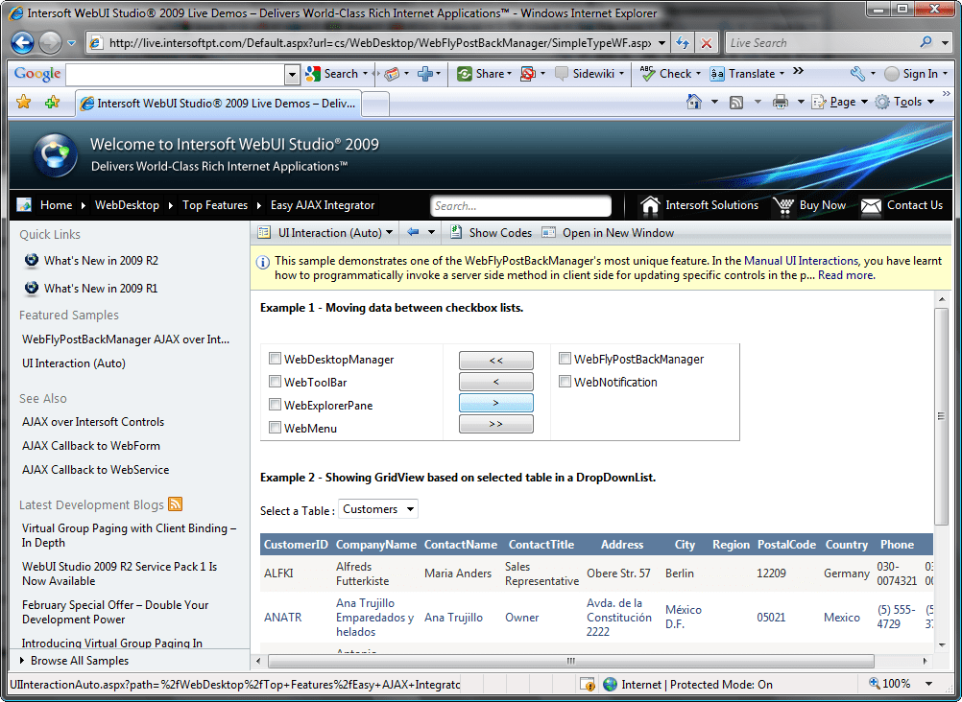Viewport: 962px width, 702px height.
Task: Check the WebDesktopManager checkbox
Action: point(276,358)
